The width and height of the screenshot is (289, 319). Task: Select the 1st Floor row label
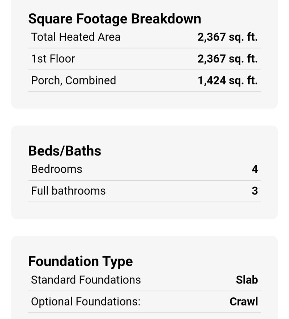[53, 59]
